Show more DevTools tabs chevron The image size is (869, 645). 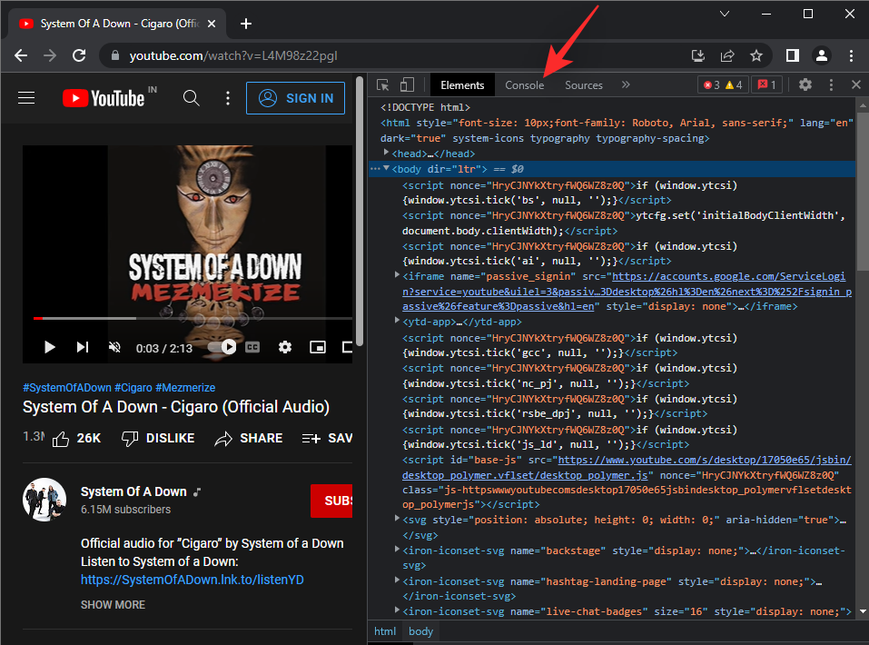626,84
